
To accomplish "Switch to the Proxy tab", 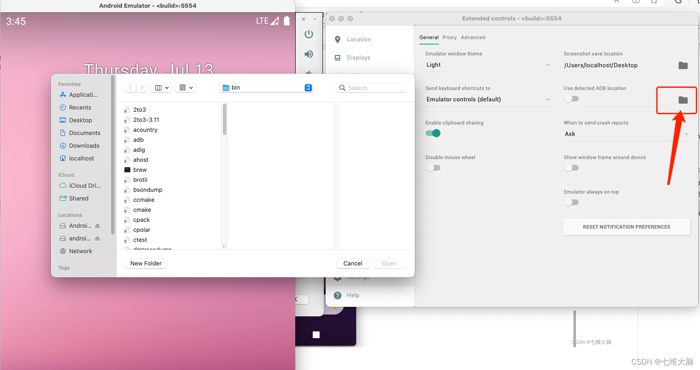I will [x=449, y=38].
